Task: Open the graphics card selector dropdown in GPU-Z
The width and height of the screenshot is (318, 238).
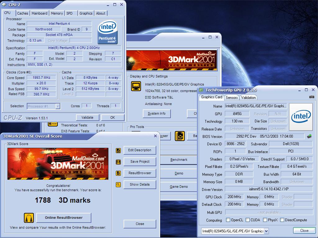Action: click(266, 231)
